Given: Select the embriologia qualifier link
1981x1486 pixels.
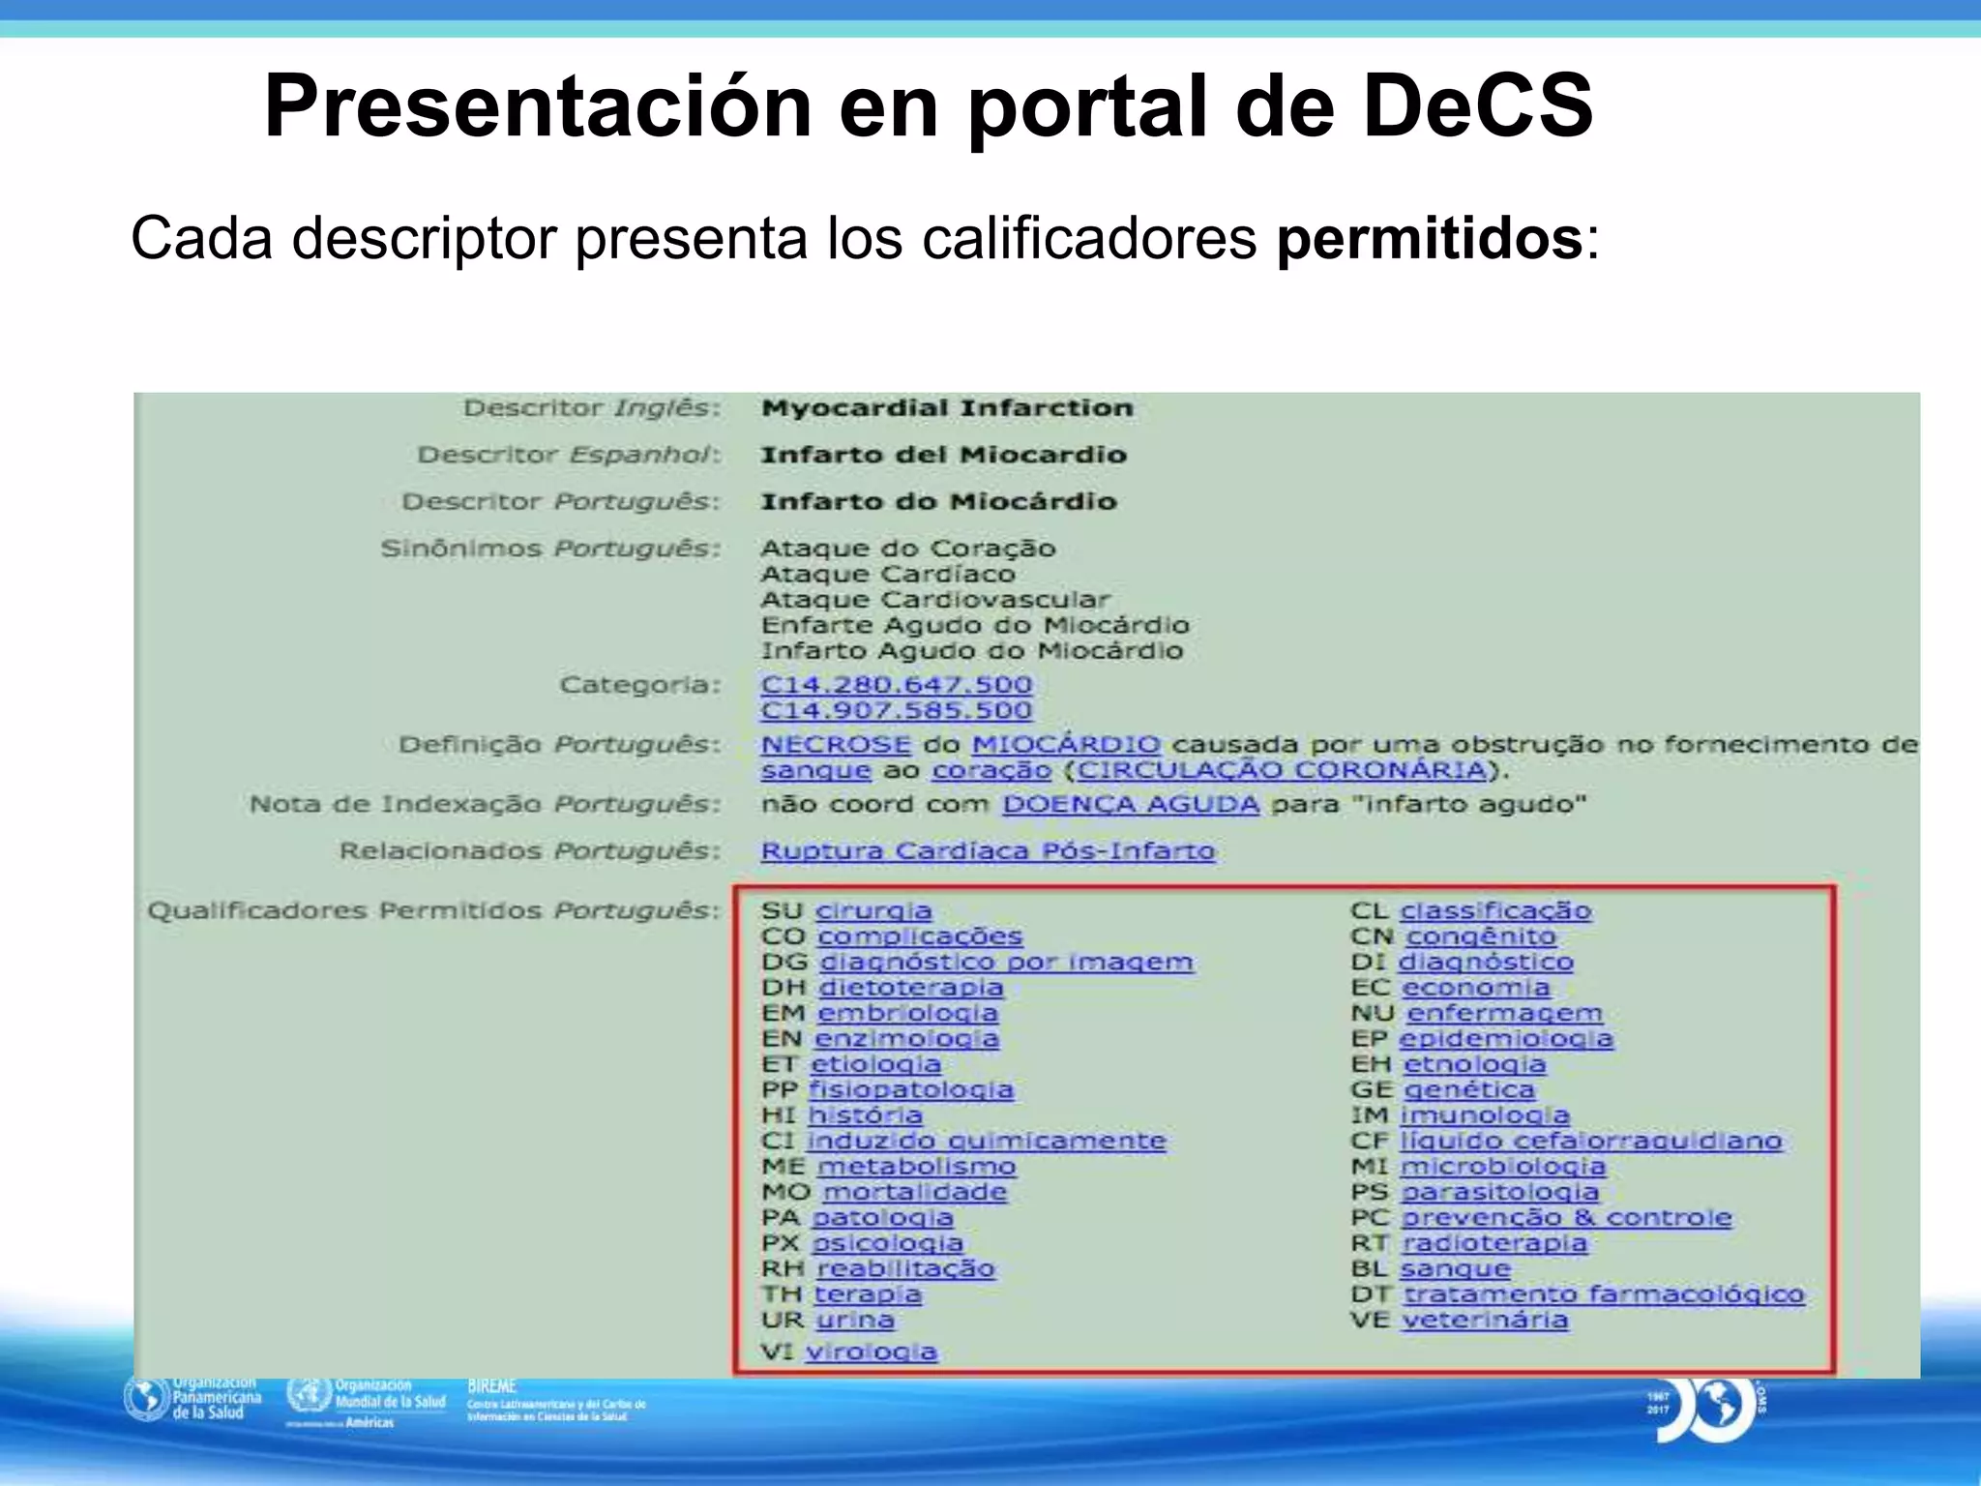Looking at the screenshot, I should [x=907, y=1014].
